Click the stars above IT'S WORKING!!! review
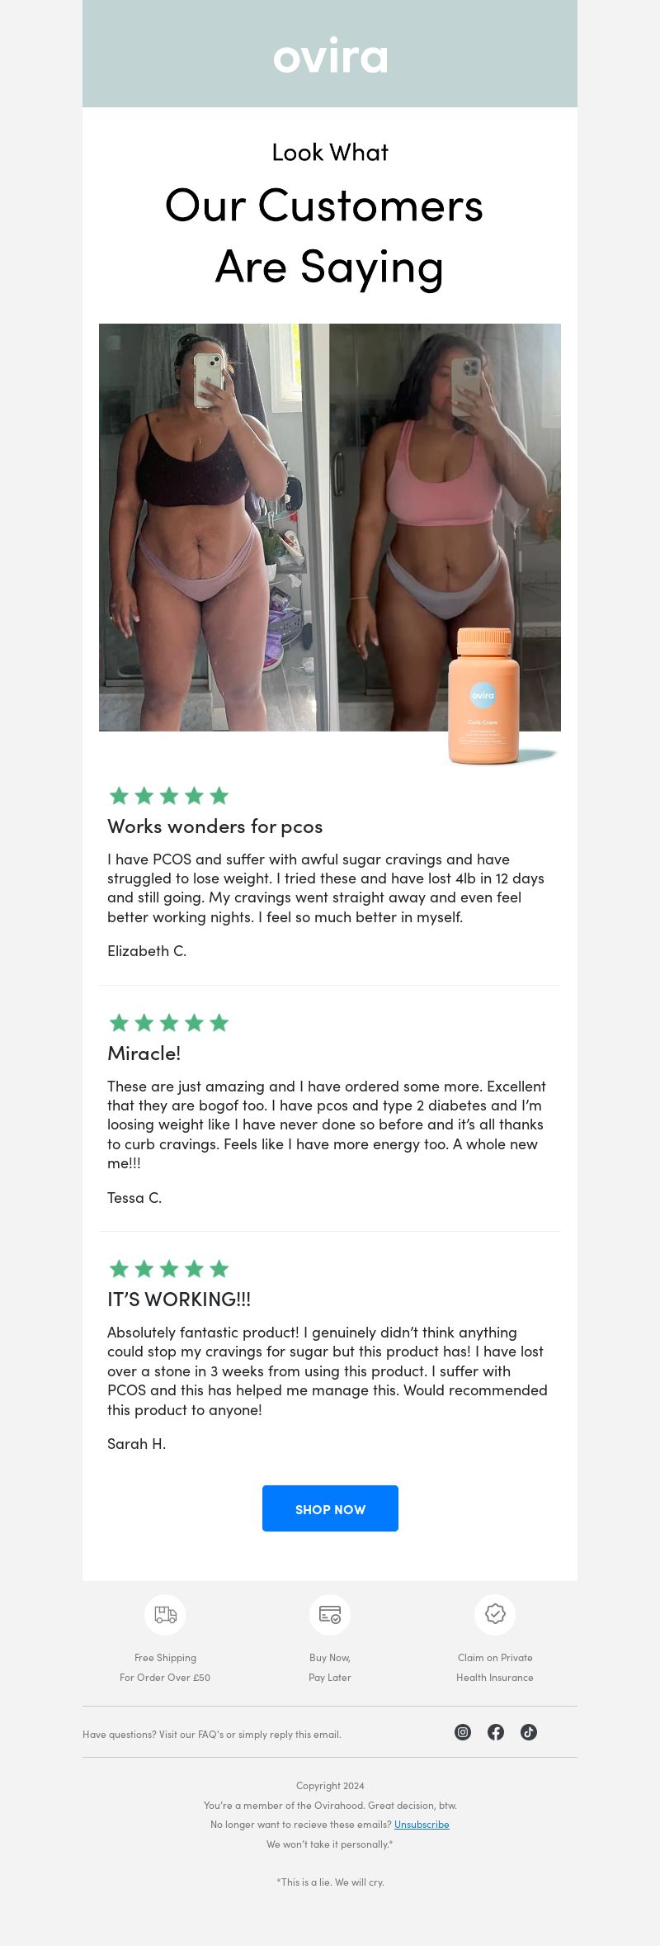 pyautogui.click(x=169, y=1269)
